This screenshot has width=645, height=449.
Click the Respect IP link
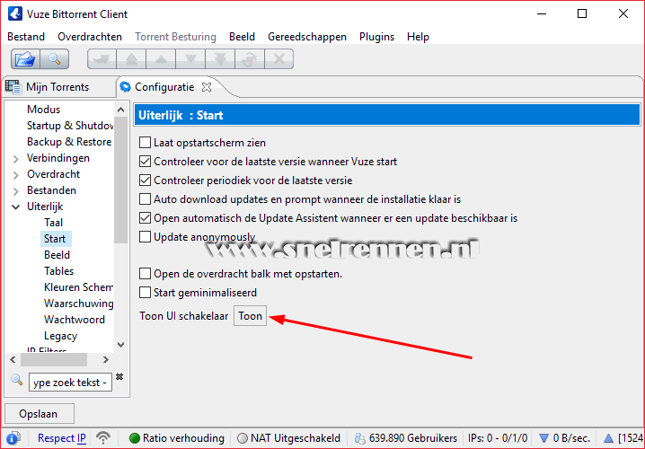(62, 438)
